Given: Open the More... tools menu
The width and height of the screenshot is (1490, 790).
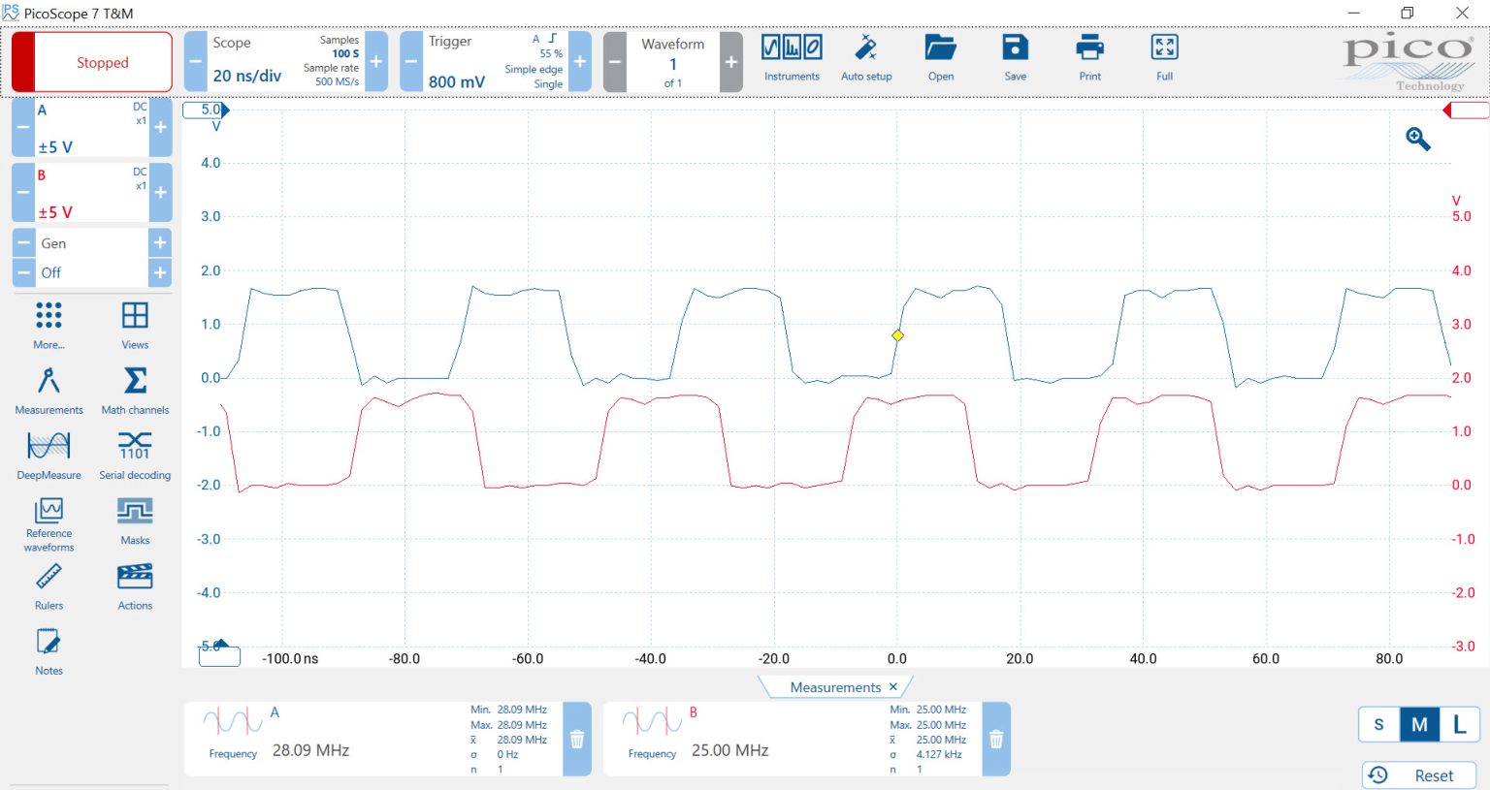Looking at the screenshot, I should pos(49,325).
